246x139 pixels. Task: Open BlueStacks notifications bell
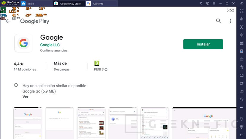(x=201, y=3)
